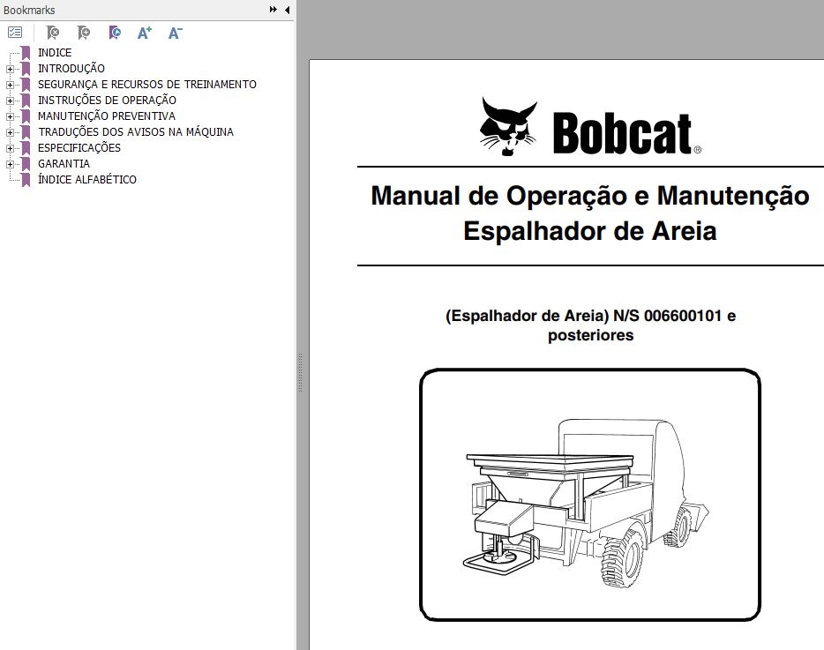Go to the INTRODUÇÃO bookmark

pos(71,68)
